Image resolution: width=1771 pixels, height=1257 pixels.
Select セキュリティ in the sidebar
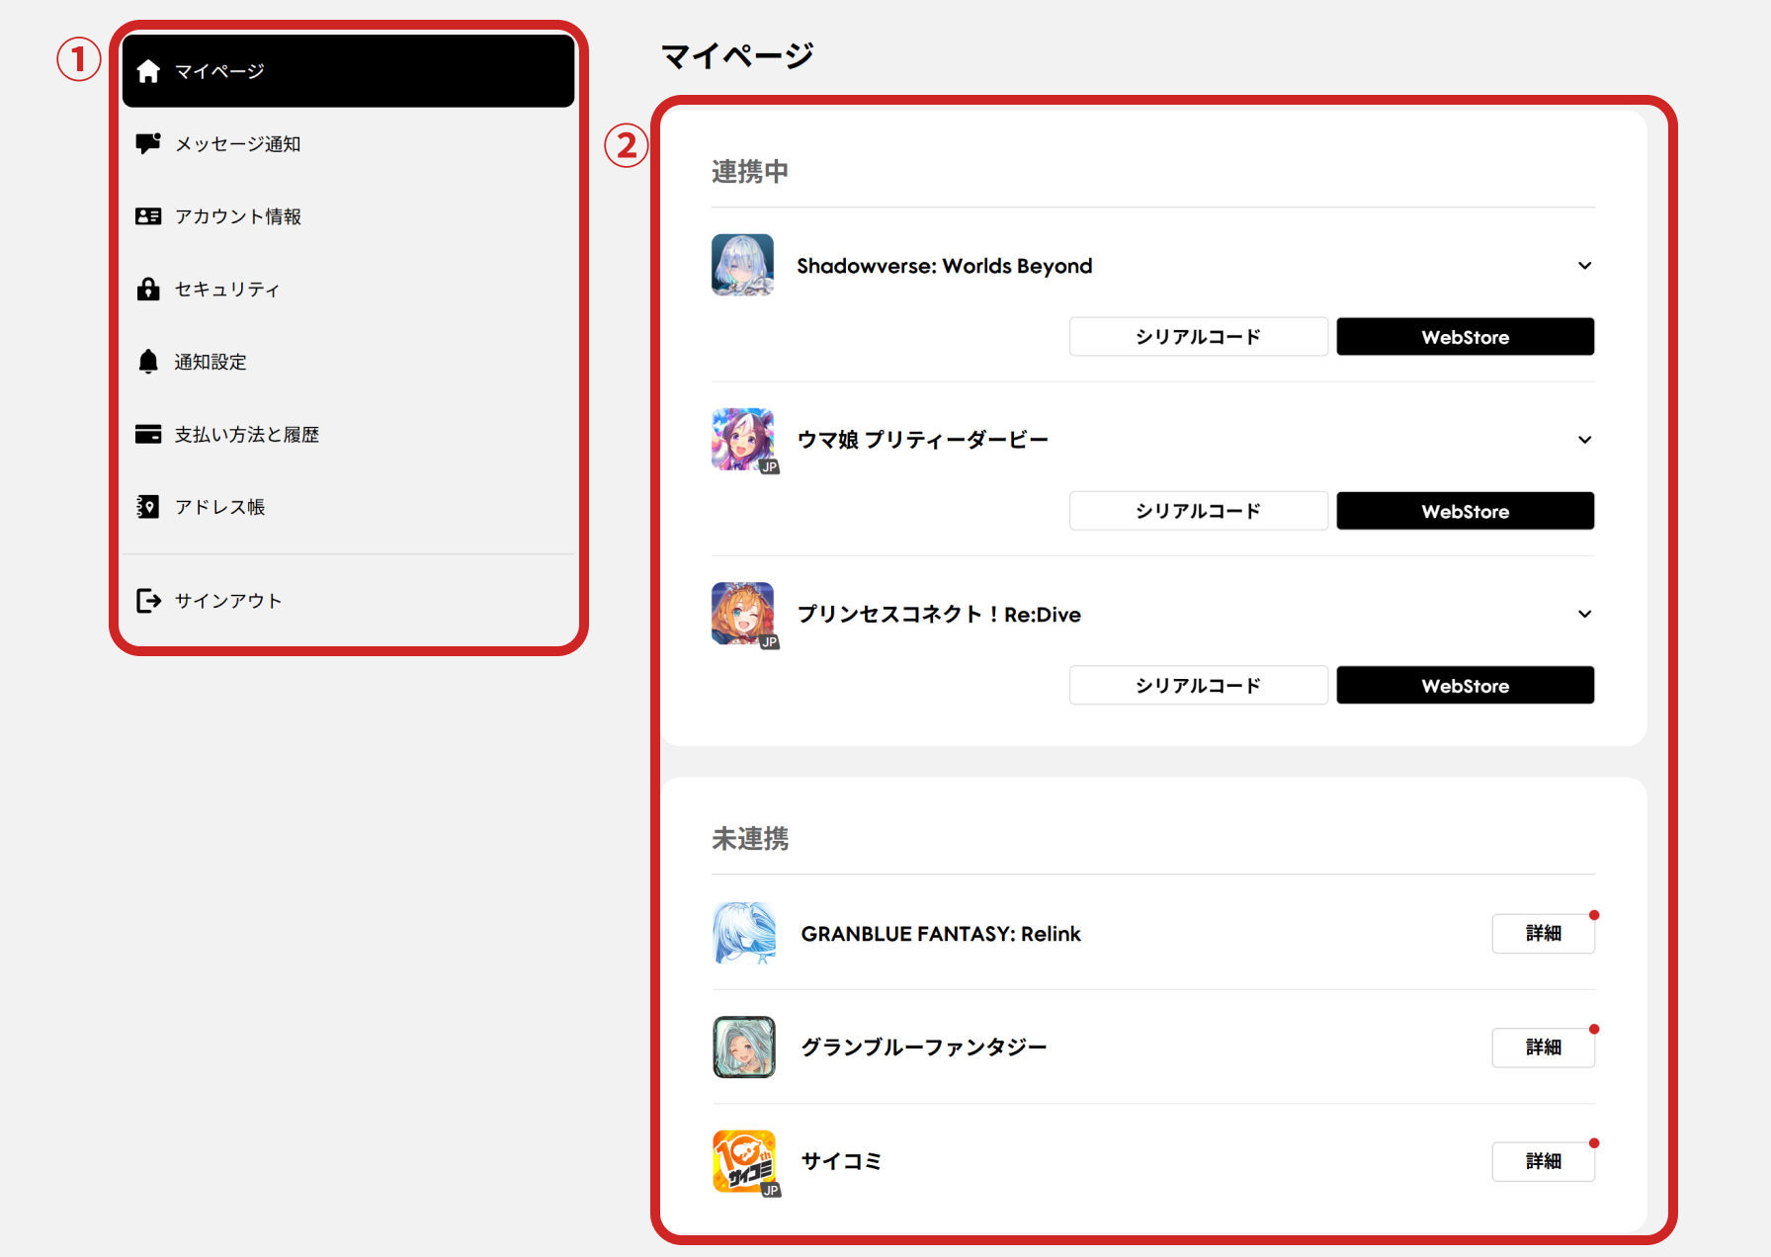coord(348,289)
